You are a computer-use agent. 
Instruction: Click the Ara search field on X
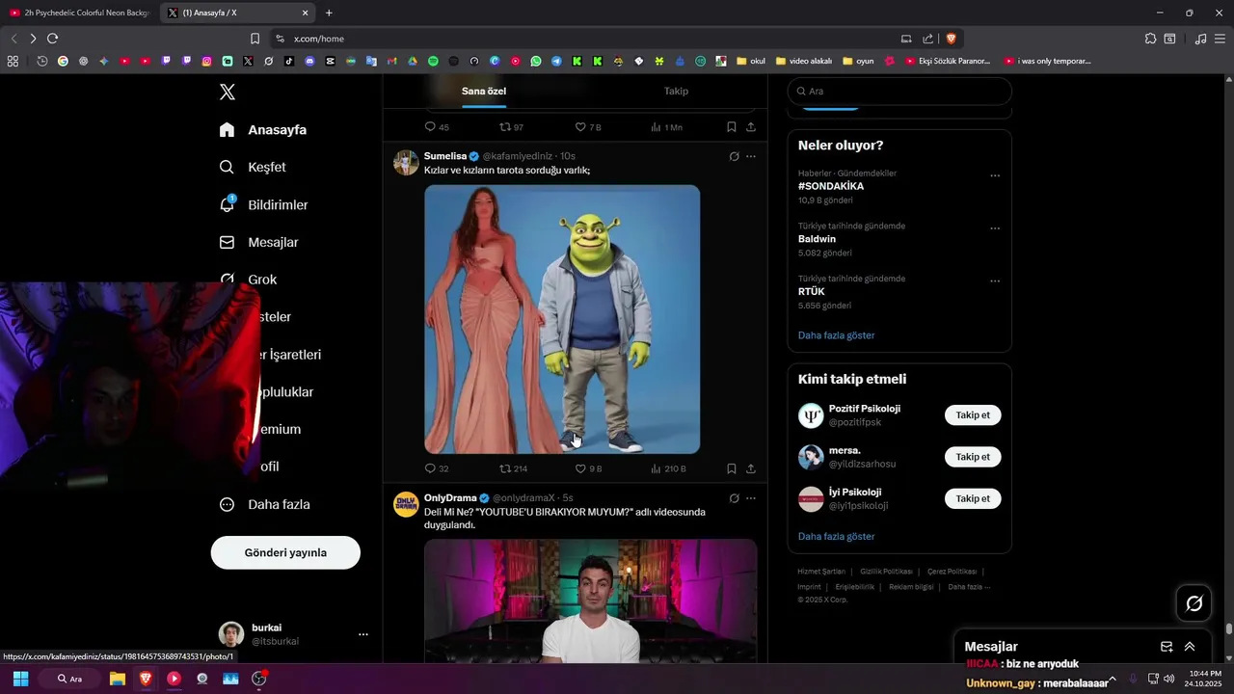pyautogui.click(x=899, y=91)
